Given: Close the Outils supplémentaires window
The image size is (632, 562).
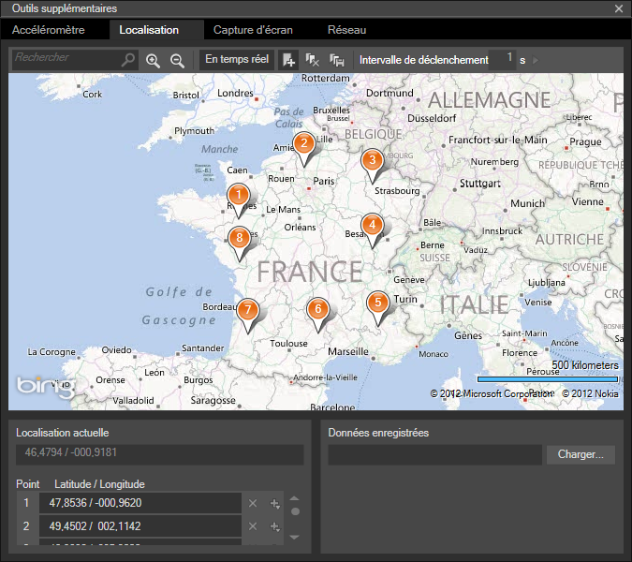Looking at the screenshot, I should pos(619,8).
